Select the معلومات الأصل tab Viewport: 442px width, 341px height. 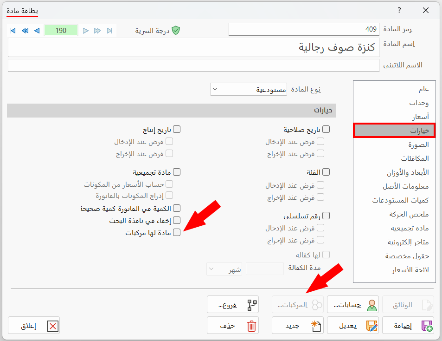coord(394,186)
